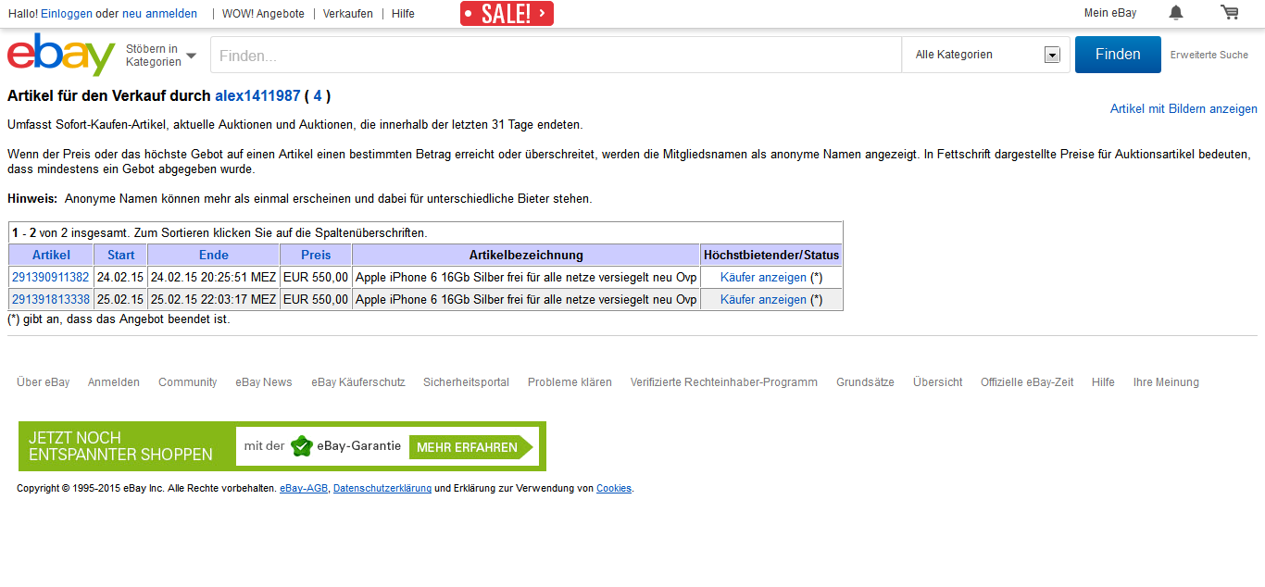This screenshot has width=1265, height=587.
Task: Open the notifications bell icon
Action: 1176,13
